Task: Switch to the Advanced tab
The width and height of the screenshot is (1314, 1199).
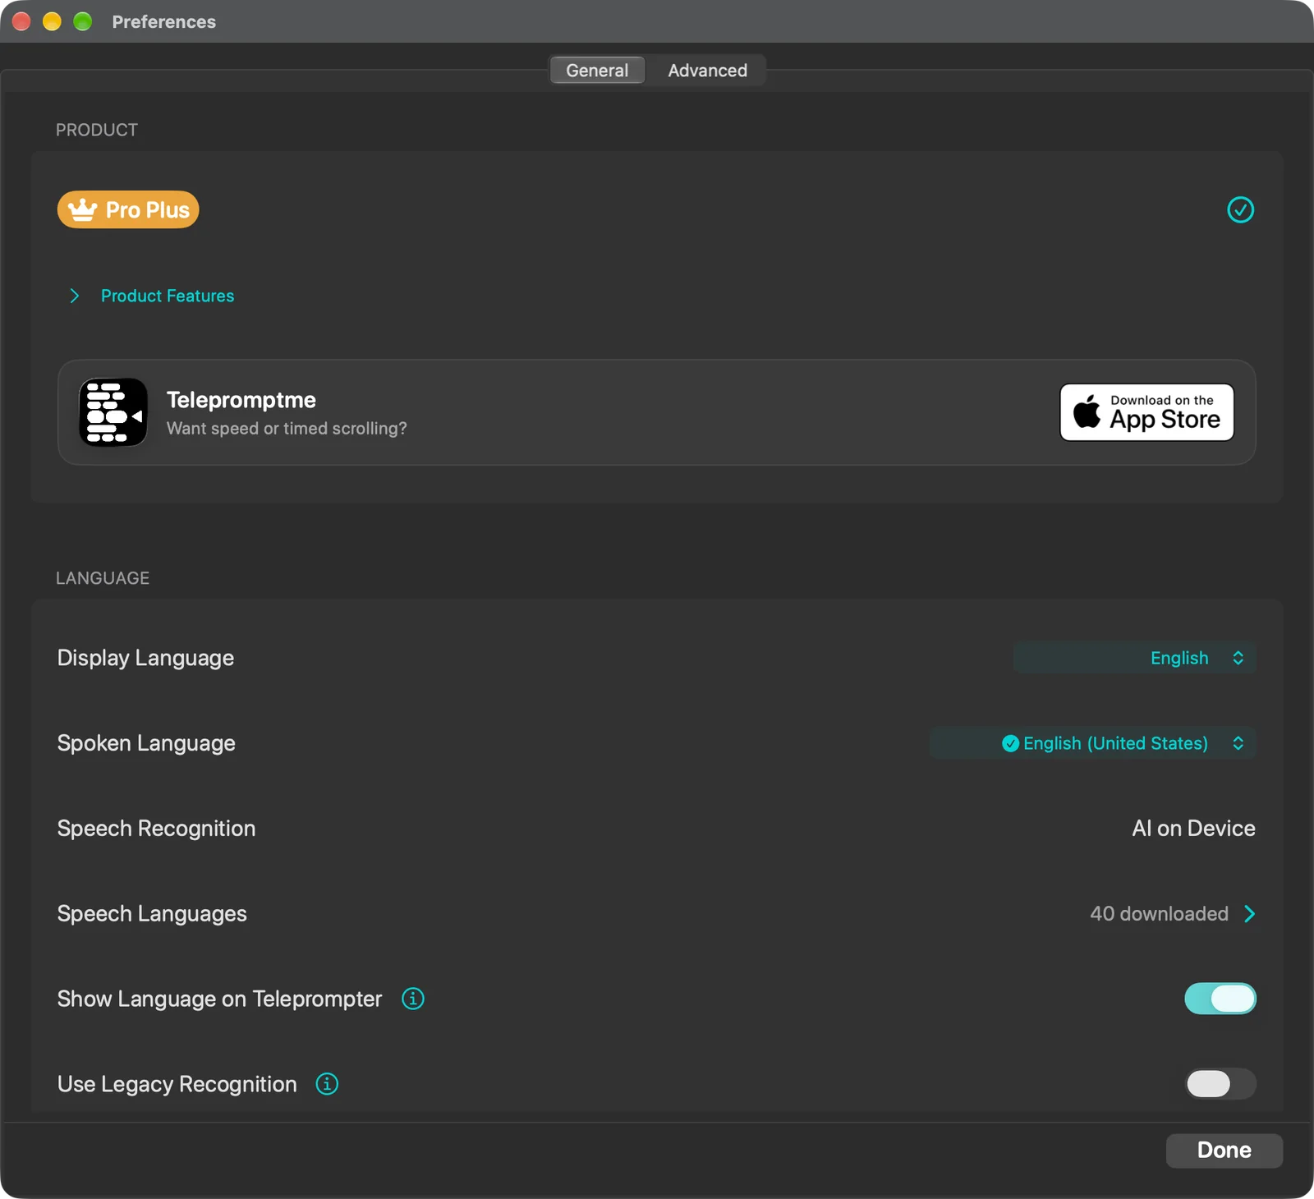Action: 708,71
